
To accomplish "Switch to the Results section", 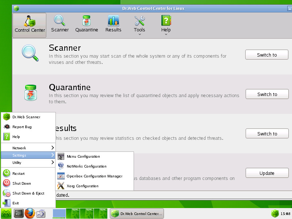I will (x=267, y=134).
